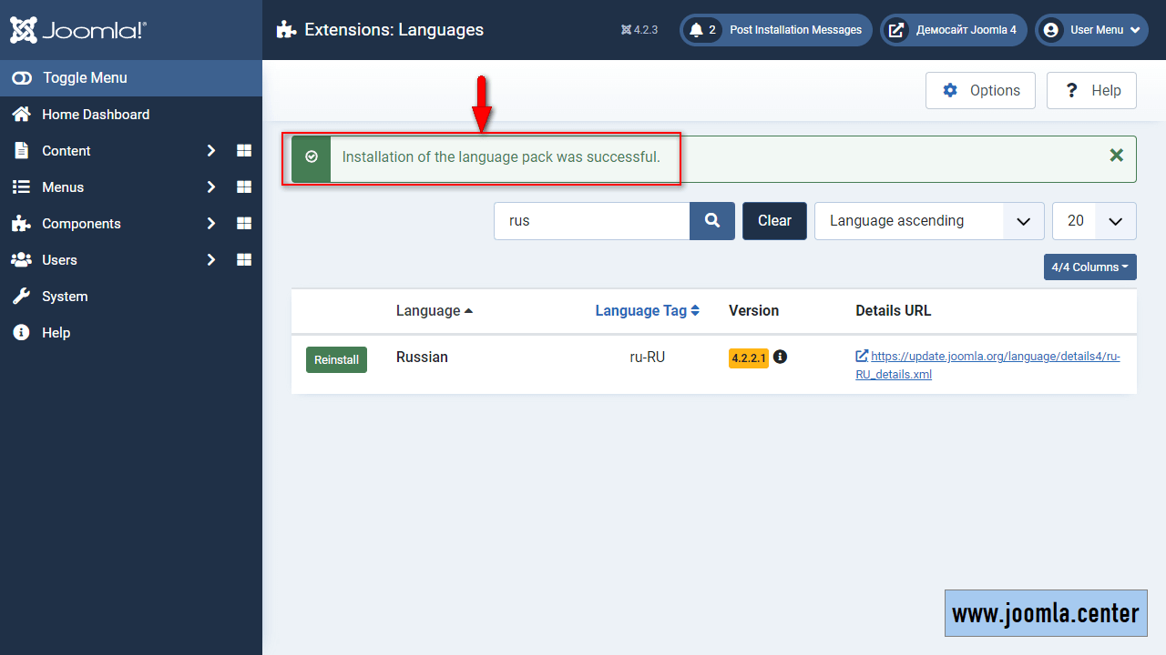Open the User Menu dropdown
This screenshot has height=655, width=1166.
tap(1092, 30)
